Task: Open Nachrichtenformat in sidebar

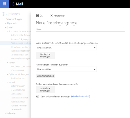Action: (19, 98)
